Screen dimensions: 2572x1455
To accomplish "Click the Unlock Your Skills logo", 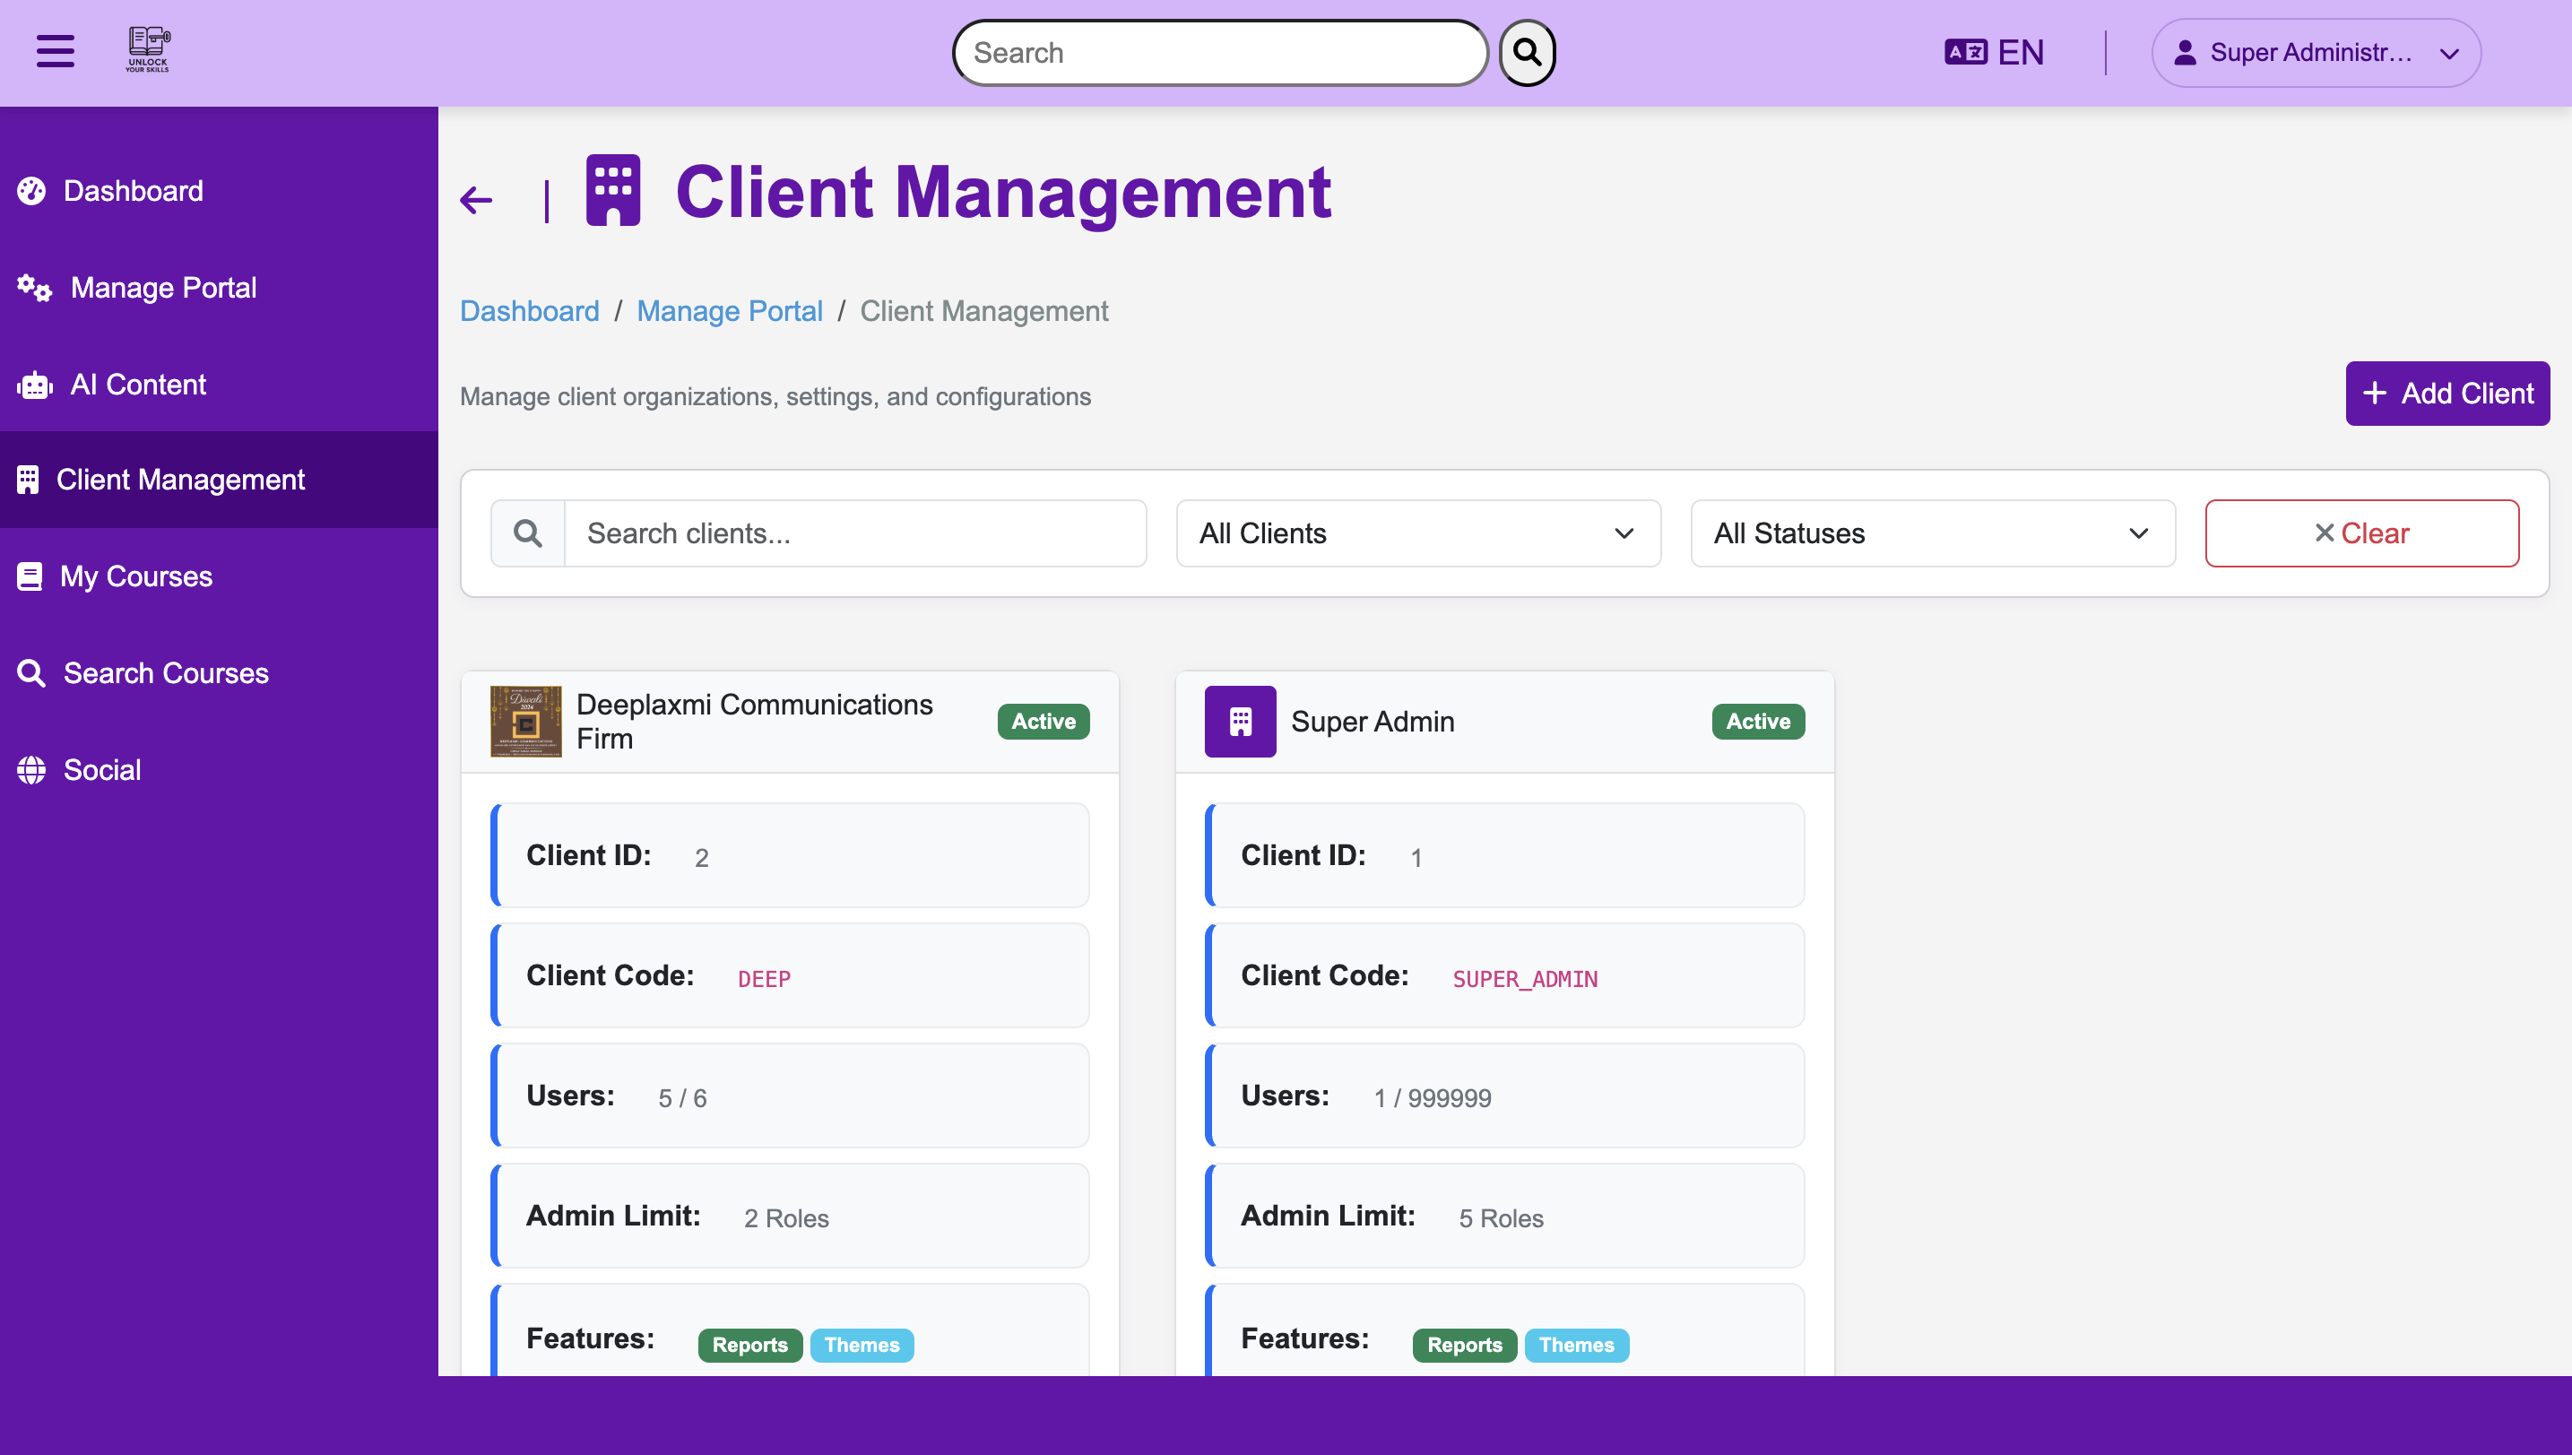I will [147, 48].
